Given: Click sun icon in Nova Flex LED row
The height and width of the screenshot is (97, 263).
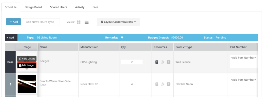Looking at the screenshot, I should tap(163, 84).
